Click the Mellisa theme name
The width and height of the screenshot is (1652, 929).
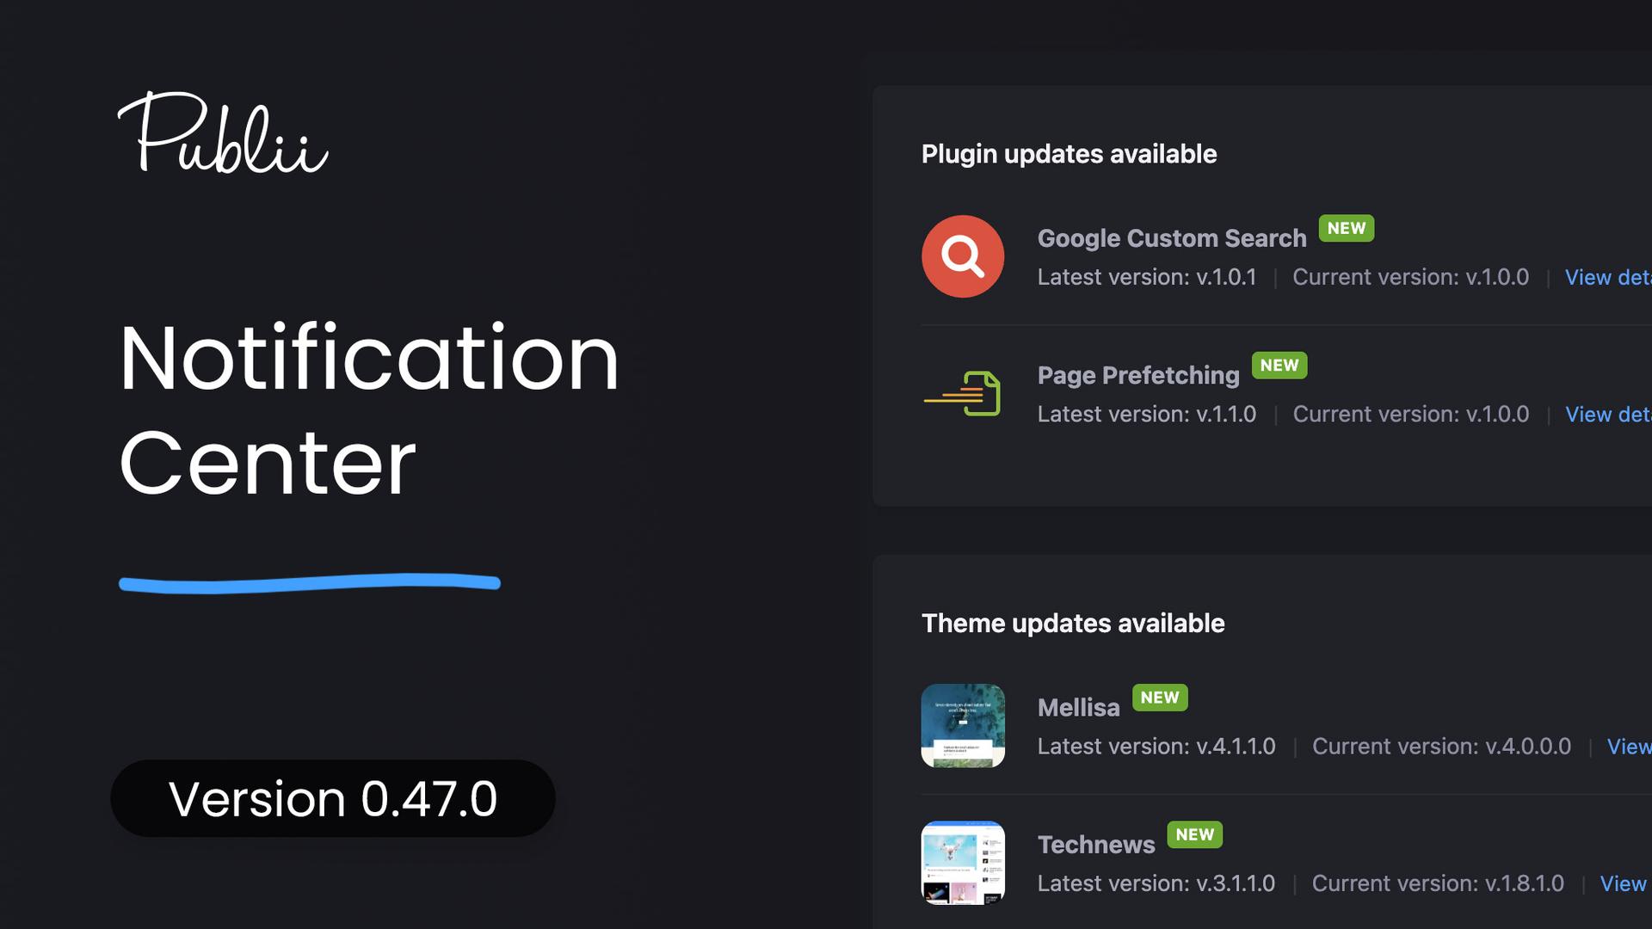[x=1078, y=708]
